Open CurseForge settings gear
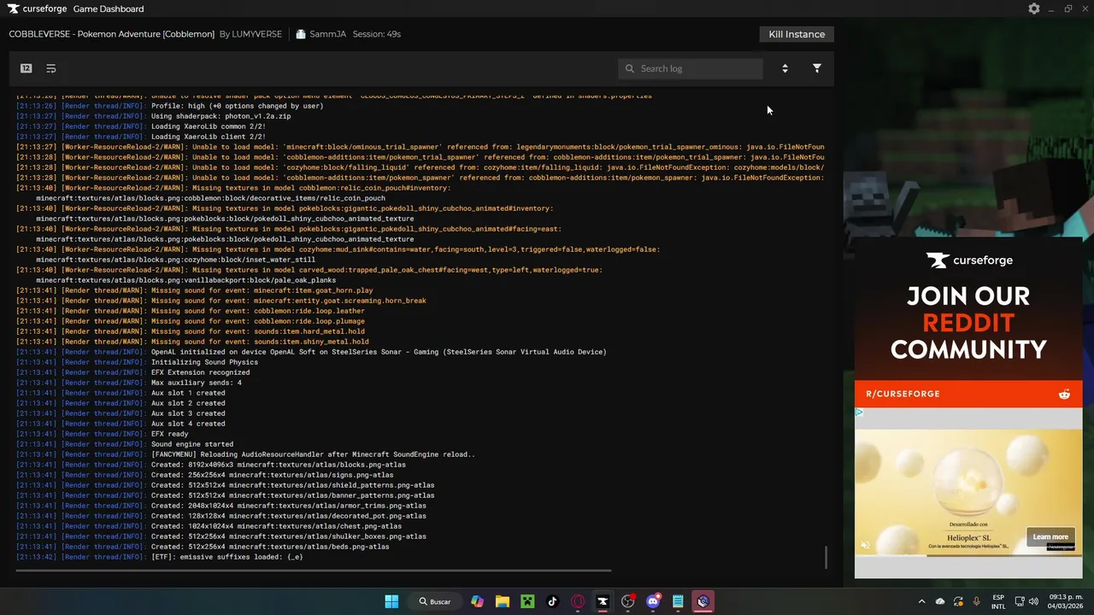Screen dimensions: 1094x615 (x=1034, y=9)
